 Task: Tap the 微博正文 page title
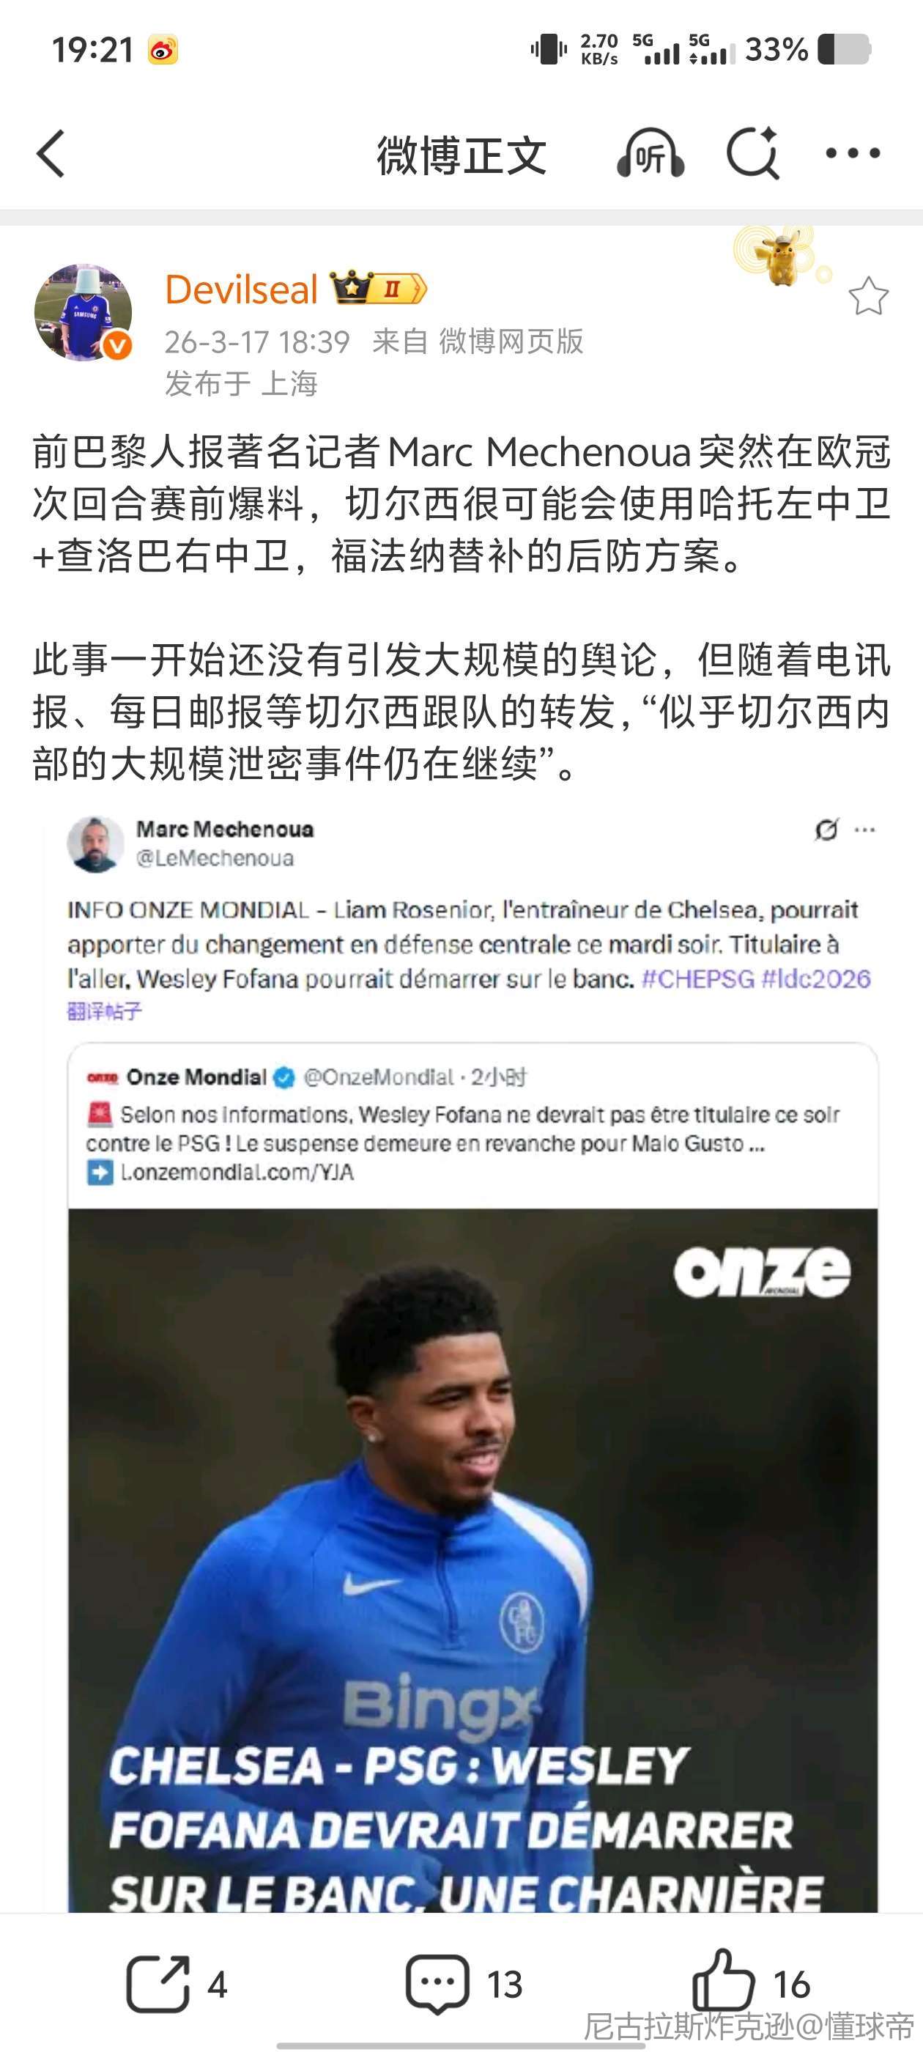click(x=462, y=155)
